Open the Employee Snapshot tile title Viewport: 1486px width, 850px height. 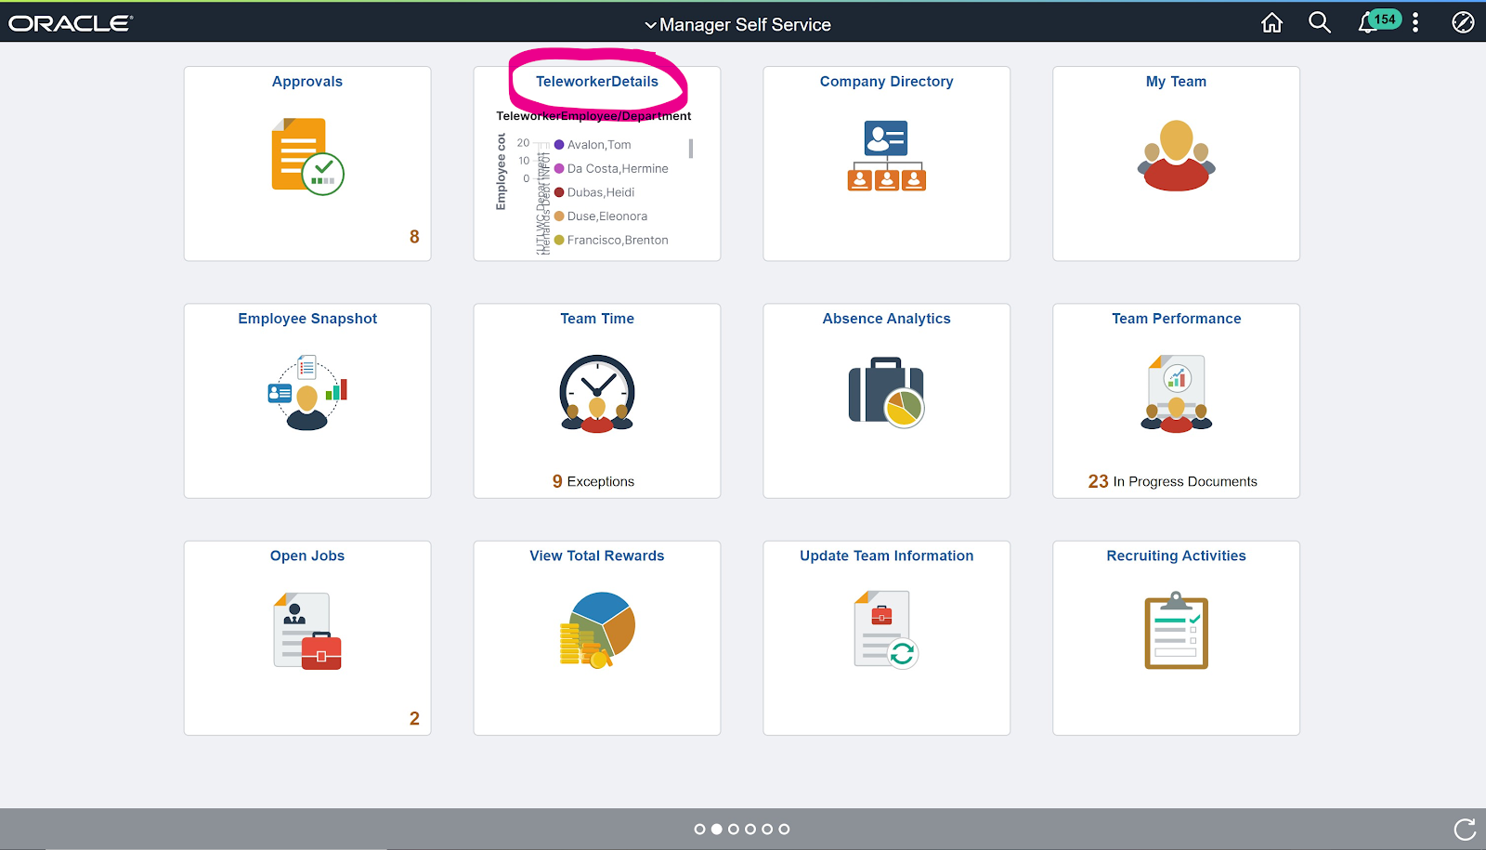coord(307,319)
